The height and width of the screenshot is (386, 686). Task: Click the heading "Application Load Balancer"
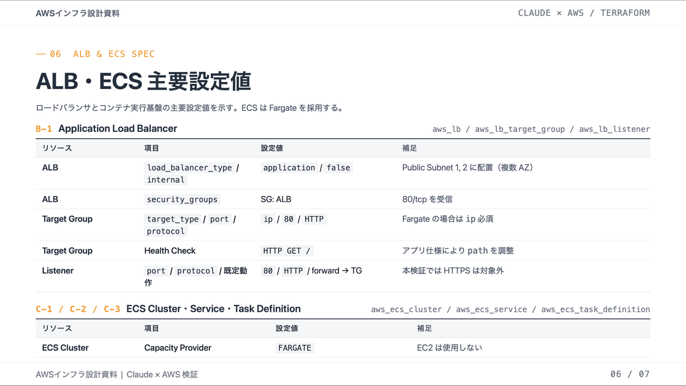click(x=118, y=128)
